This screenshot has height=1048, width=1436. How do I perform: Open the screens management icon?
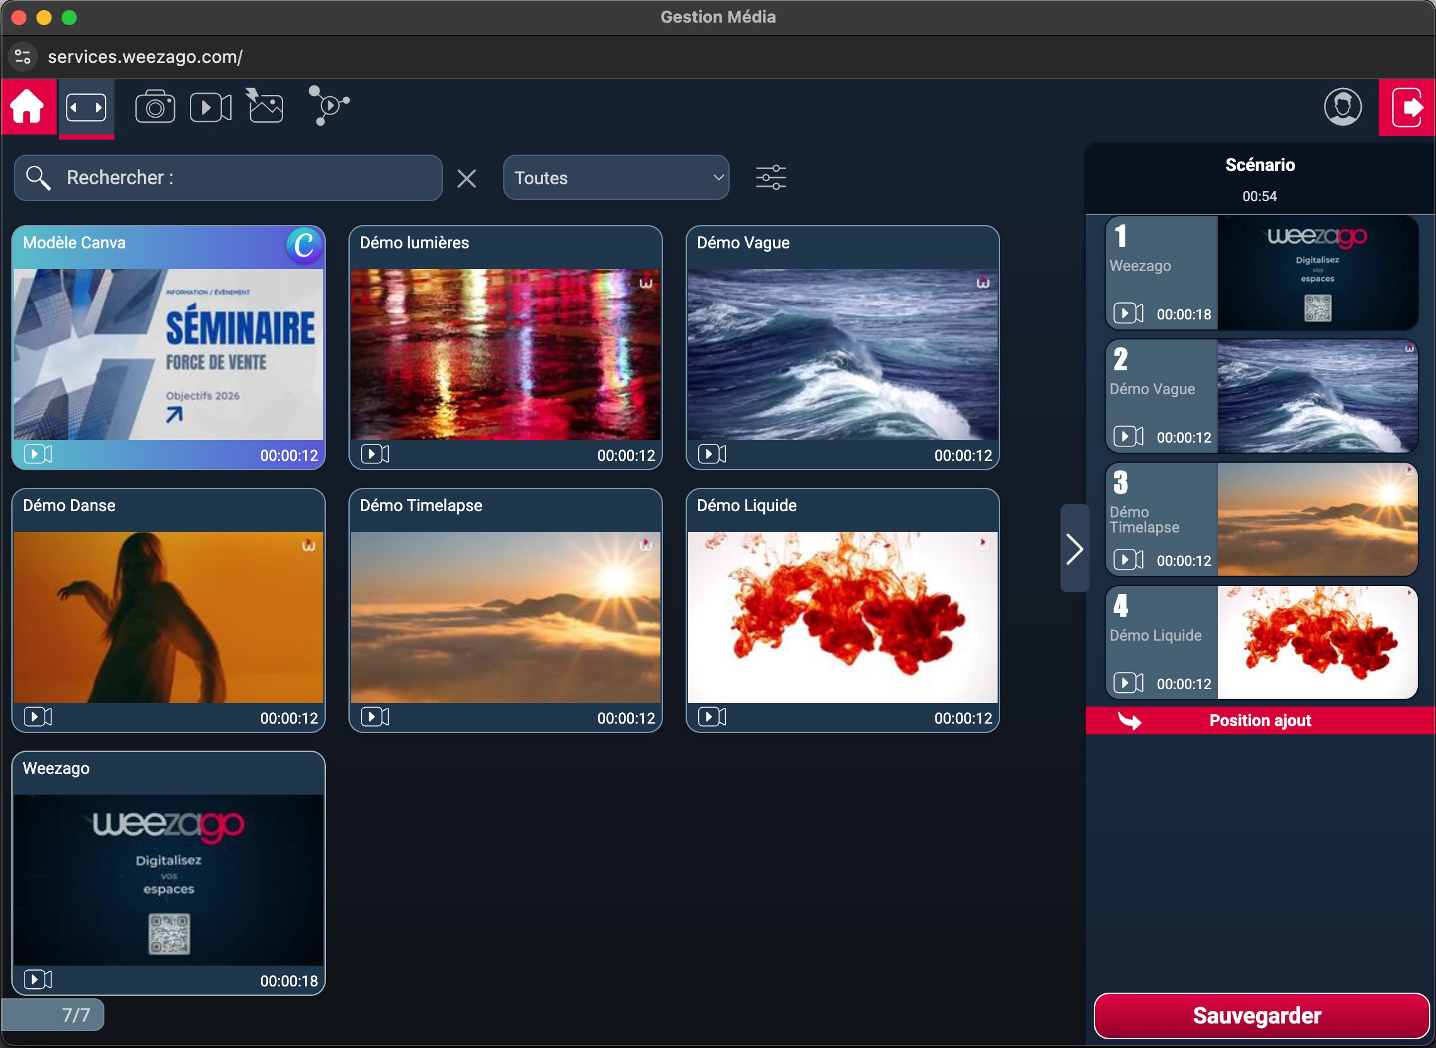[86, 106]
